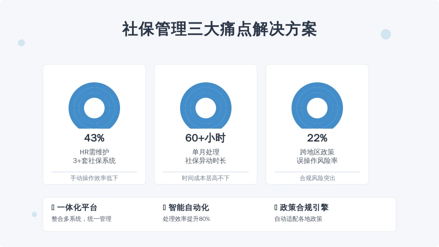439x247 pixels.
Task: Click the footer note 手动操作效率低下
Action: (94, 178)
